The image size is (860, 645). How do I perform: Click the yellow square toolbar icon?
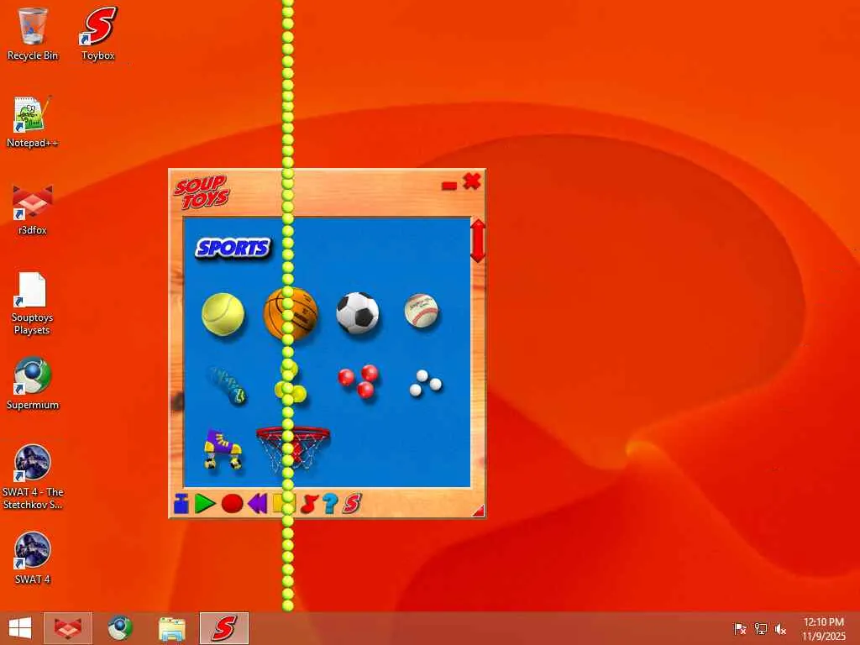tap(284, 504)
